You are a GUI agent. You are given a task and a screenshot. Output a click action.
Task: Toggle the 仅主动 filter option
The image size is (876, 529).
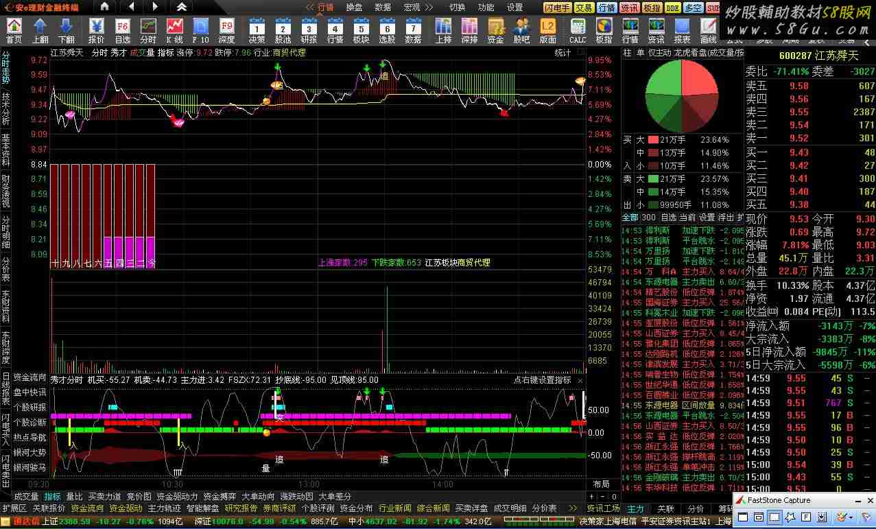coord(659,52)
